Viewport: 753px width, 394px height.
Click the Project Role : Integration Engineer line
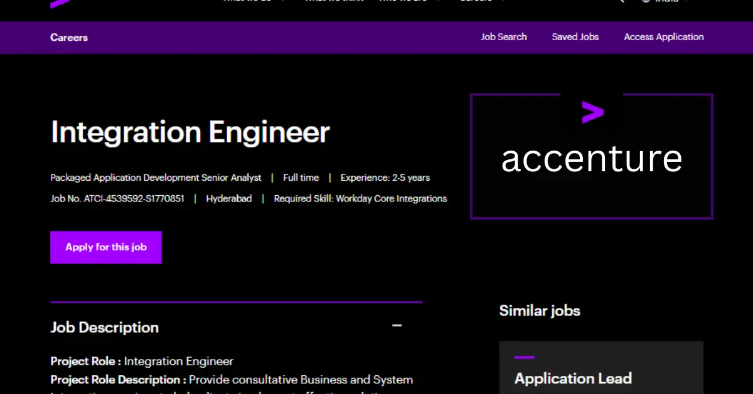pos(142,361)
